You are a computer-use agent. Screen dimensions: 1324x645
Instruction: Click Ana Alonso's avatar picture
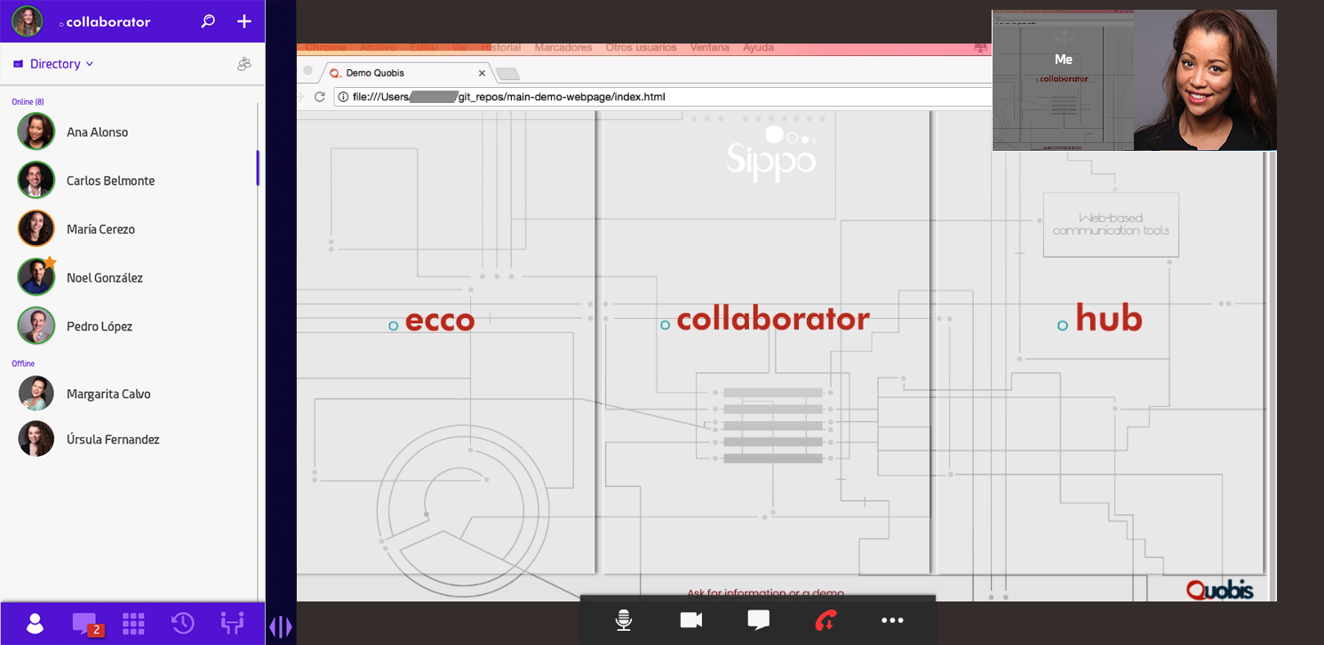tap(36, 131)
